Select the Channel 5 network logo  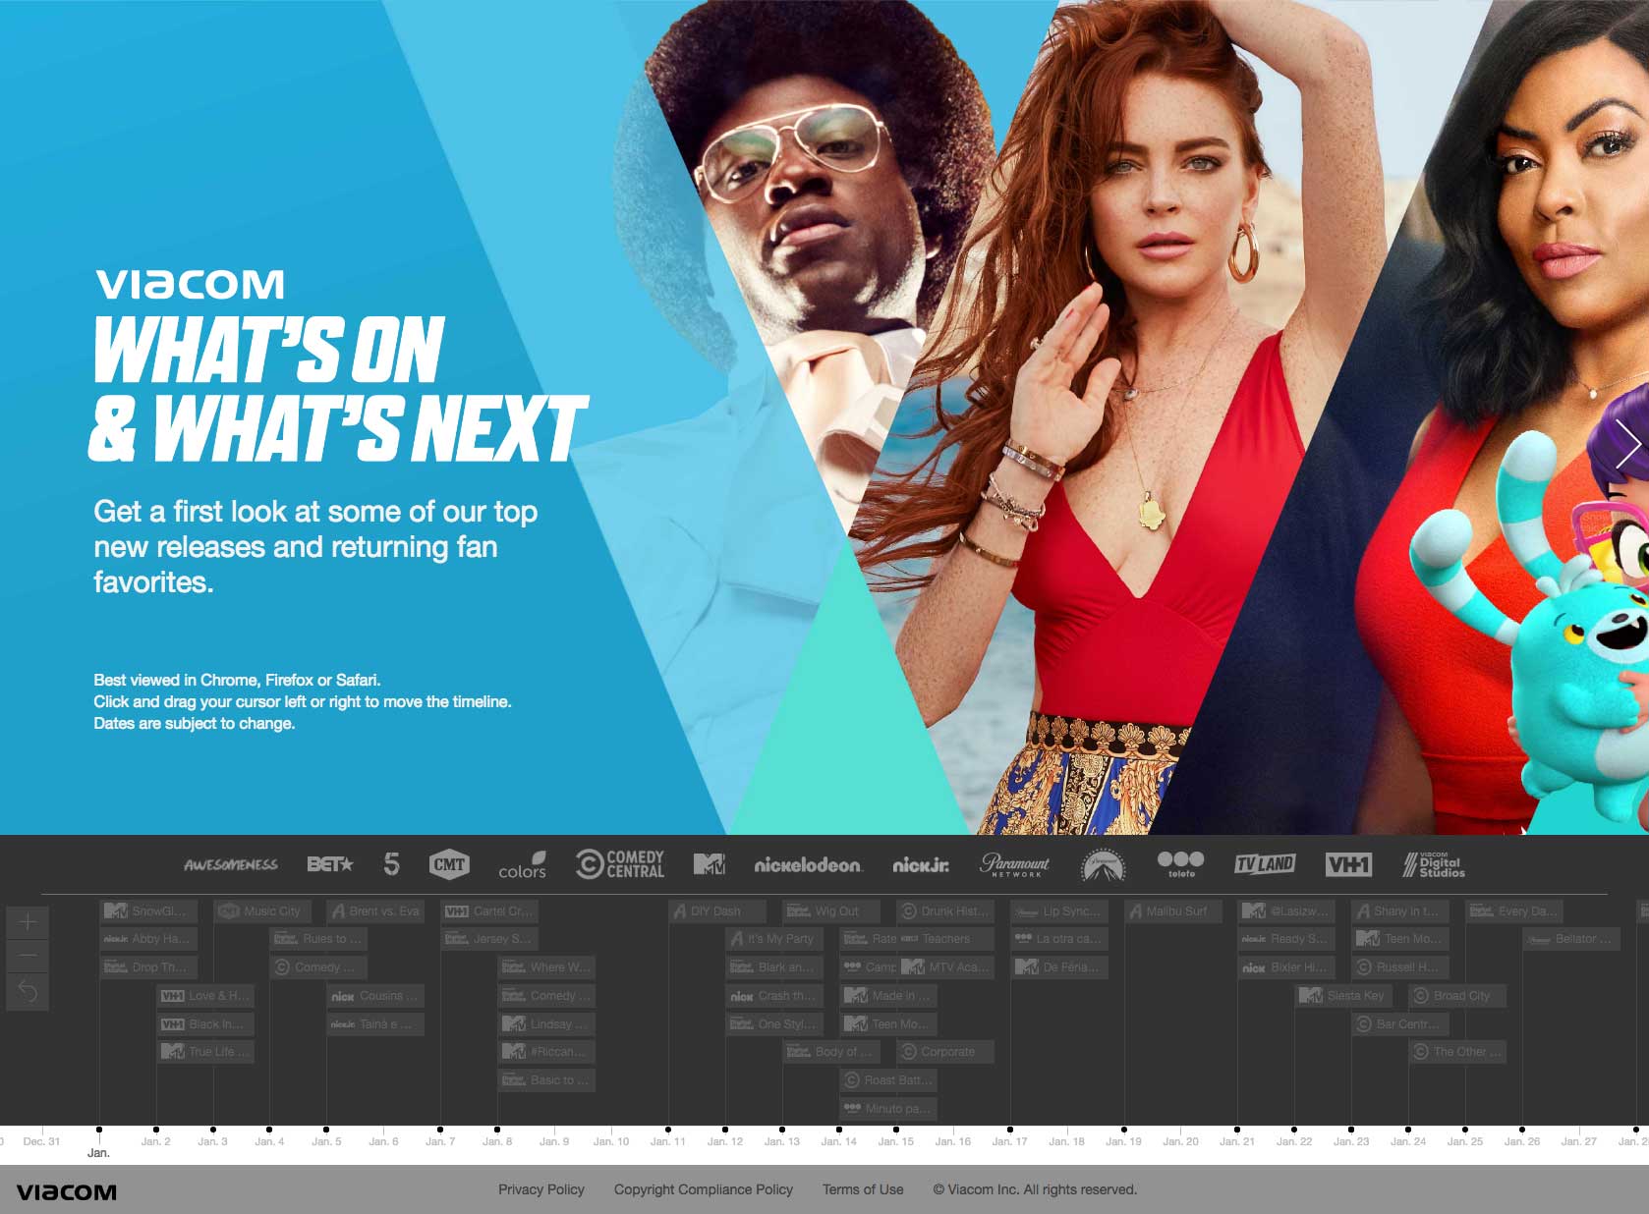(x=391, y=864)
